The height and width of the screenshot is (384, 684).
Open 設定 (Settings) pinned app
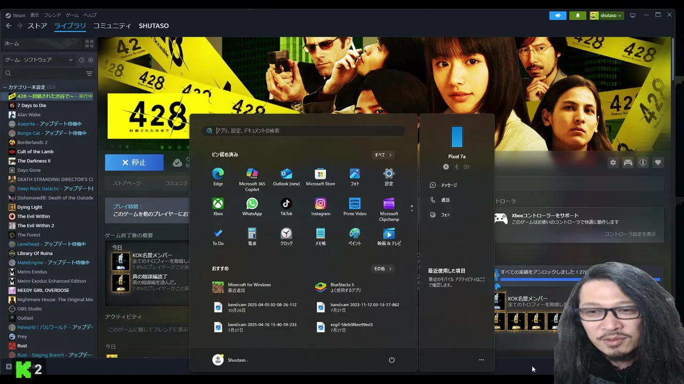coord(389,177)
